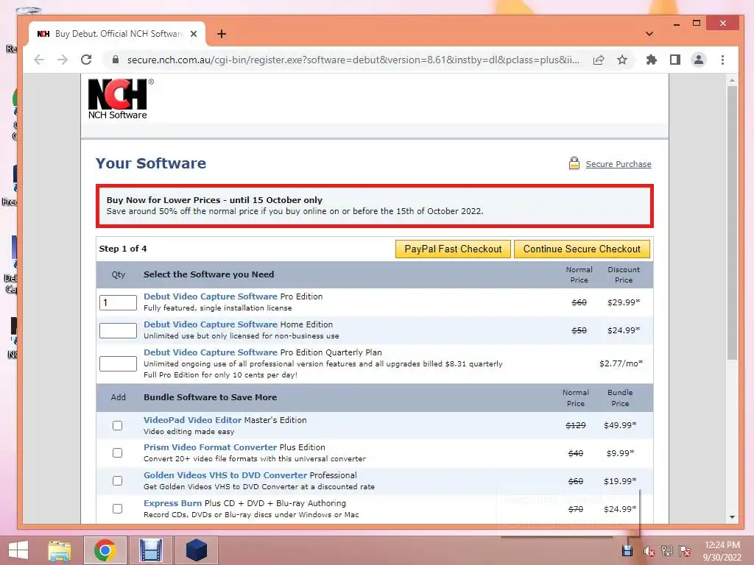The image size is (754, 565).
Task: Open Express Burn product link
Action: (x=172, y=503)
